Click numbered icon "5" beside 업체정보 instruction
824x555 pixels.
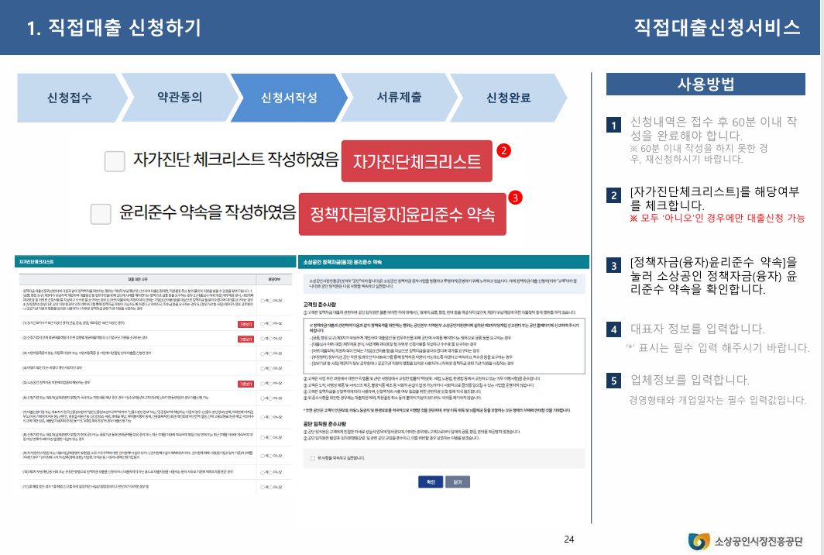point(612,378)
